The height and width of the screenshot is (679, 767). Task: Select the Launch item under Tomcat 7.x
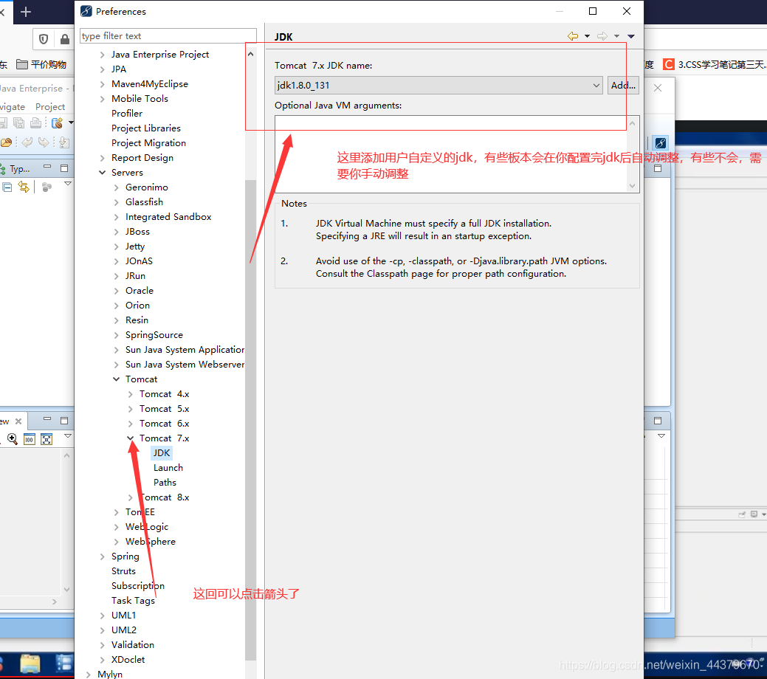(168, 468)
